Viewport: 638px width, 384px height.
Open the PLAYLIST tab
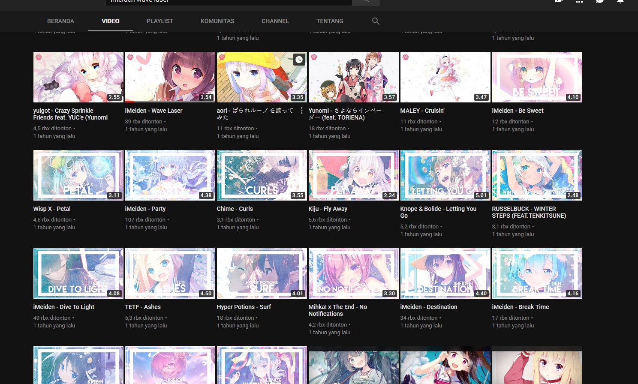coord(160,21)
